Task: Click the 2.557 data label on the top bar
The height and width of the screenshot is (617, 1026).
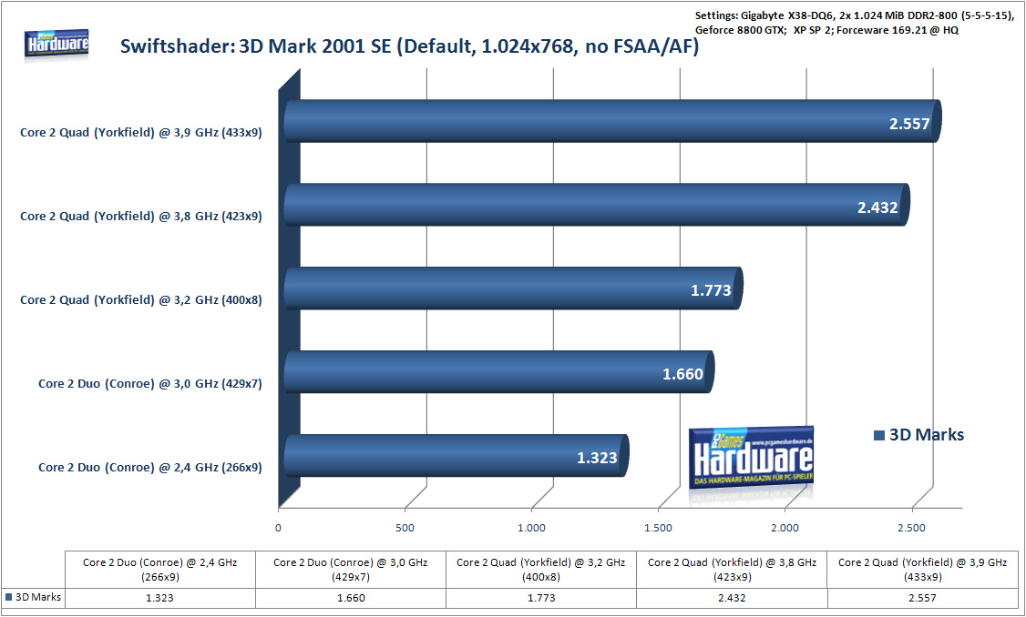Action: (908, 124)
